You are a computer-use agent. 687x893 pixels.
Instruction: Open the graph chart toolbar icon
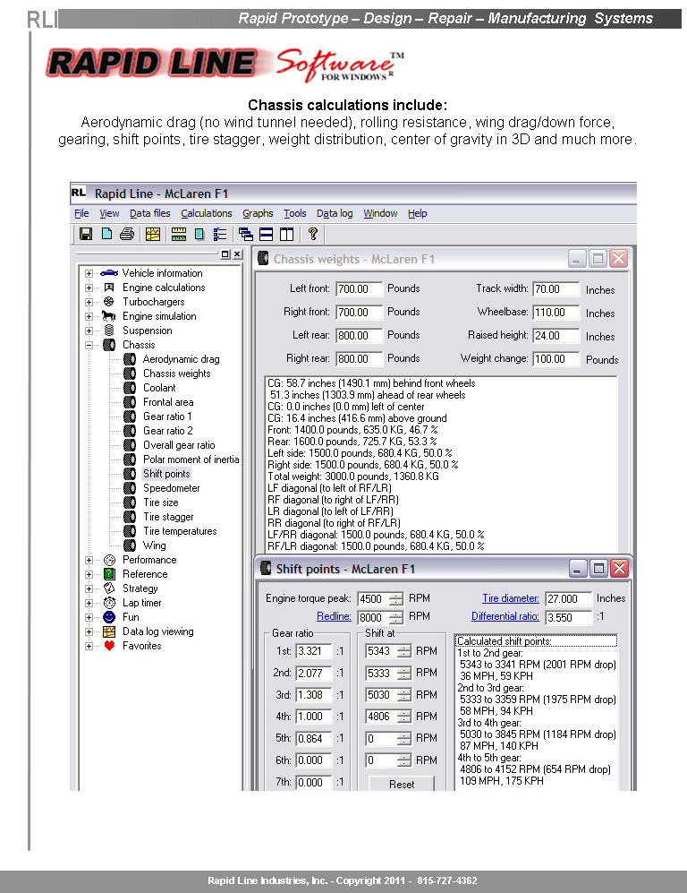coord(152,234)
